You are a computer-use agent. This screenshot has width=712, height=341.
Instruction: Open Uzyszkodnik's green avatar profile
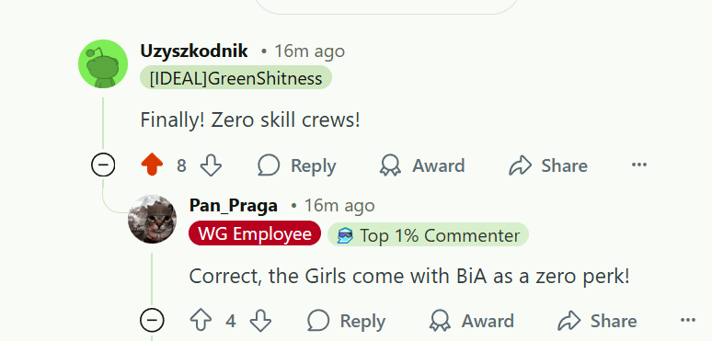tap(103, 63)
